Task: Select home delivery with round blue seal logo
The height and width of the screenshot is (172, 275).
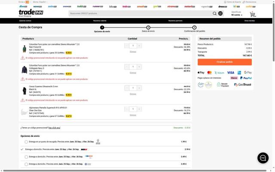Action: [x=26, y=164]
